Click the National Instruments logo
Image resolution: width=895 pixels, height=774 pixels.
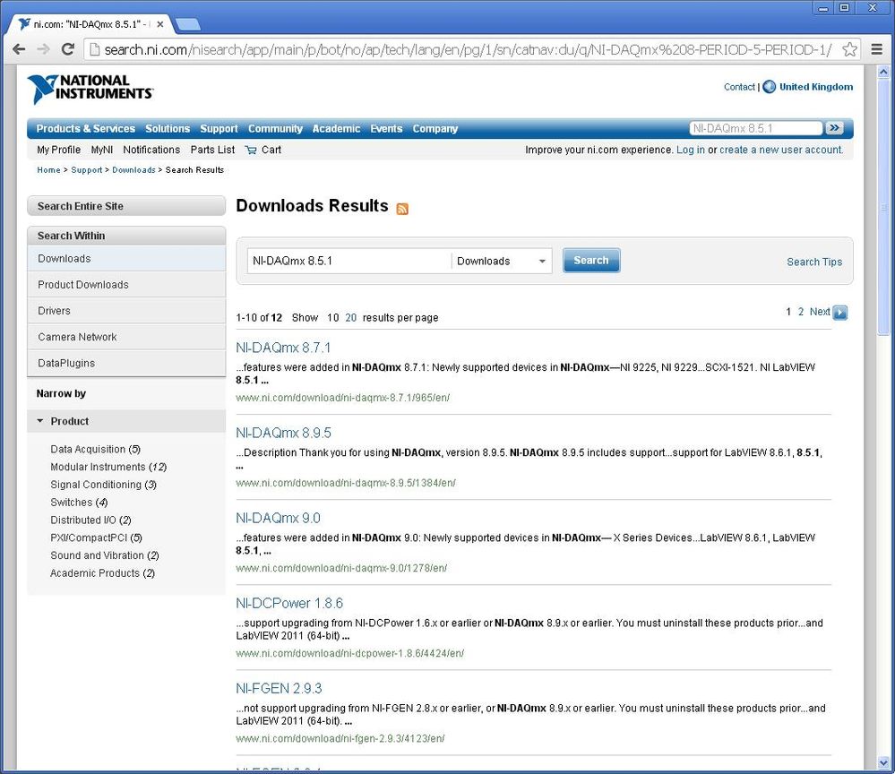click(x=90, y=89)
